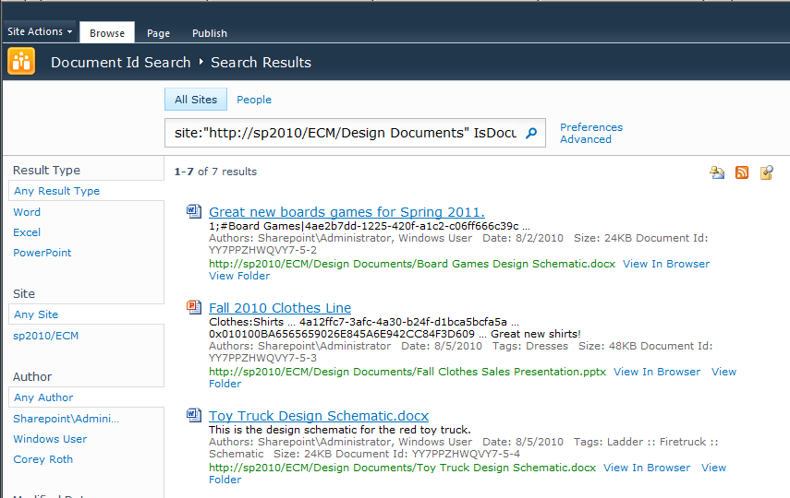
Task: Click Word icon beside Great new boards games
Action: pos(194,211)
